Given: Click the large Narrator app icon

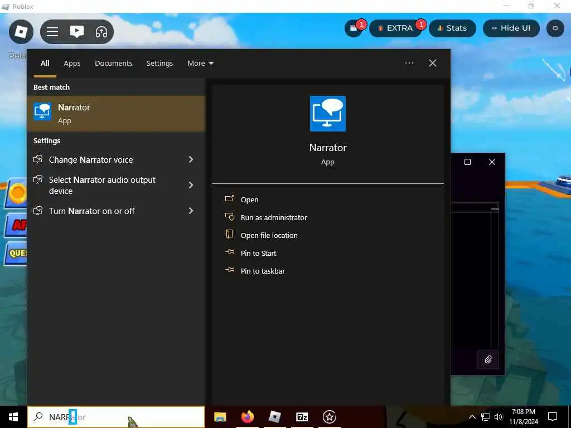Looking at the screenshot, I should [x=328, y=114].
